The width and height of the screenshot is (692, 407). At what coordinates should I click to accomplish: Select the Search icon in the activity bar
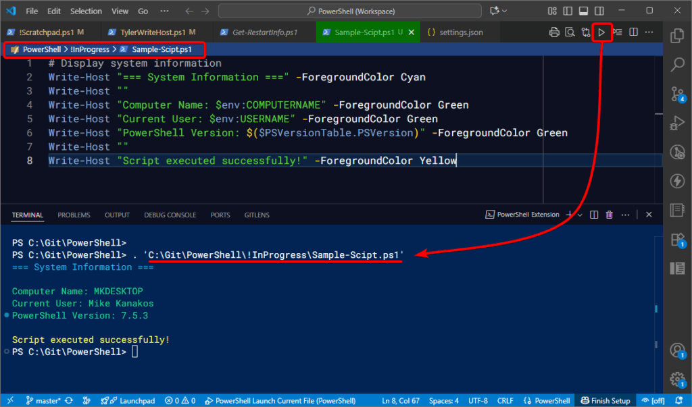point(678,65)
